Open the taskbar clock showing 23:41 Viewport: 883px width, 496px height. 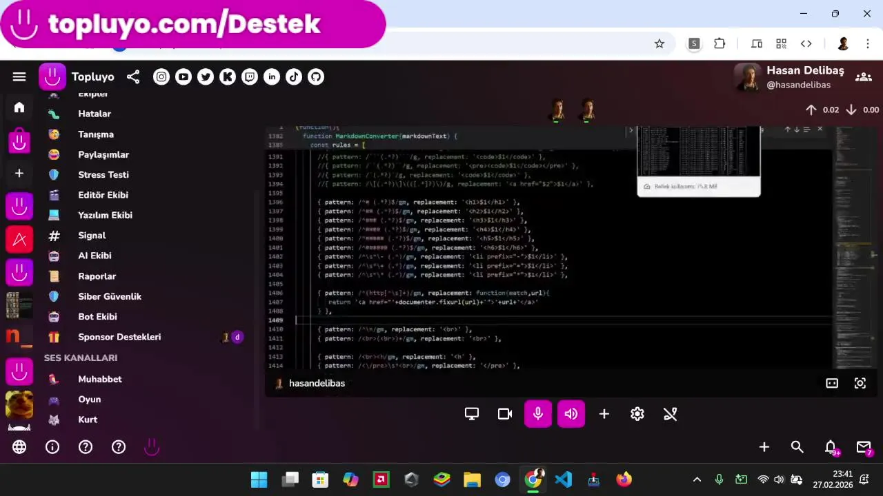(x=833, y=479)
